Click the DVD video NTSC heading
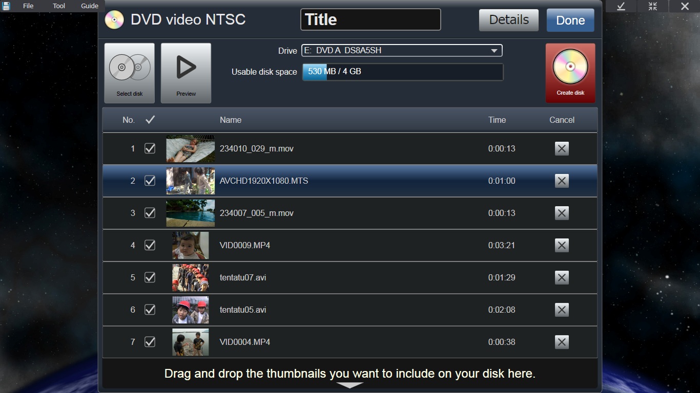 pos(188,19)
